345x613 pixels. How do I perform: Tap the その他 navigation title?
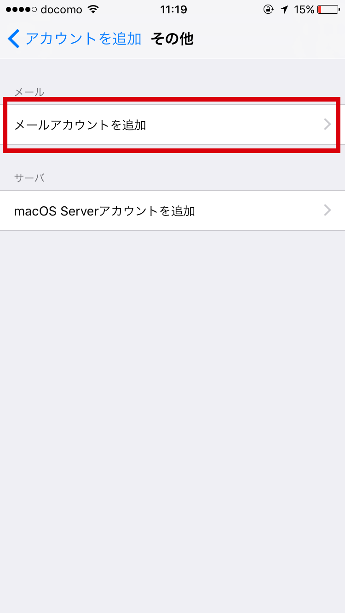[x=172, y=39]
